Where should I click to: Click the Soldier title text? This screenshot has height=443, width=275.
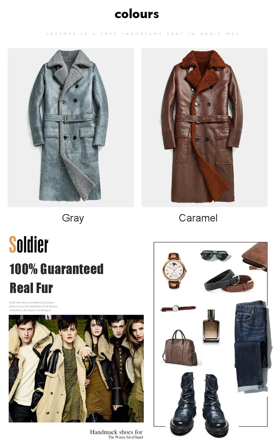(x=29, y=244)
